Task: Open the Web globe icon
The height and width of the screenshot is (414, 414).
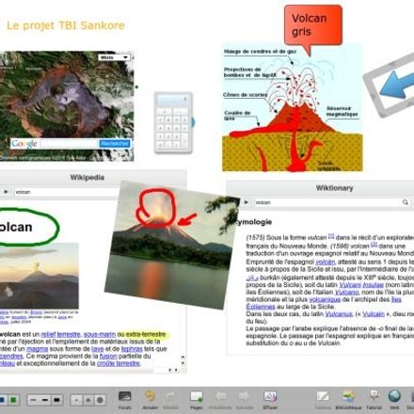Action: pyautogui.click(x=394, y=396)
